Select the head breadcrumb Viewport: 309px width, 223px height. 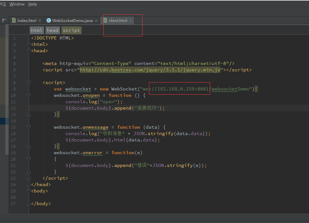click(x=52, y=30)
